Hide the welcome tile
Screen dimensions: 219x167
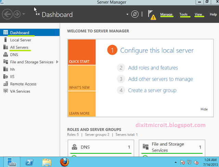point(204,109)
